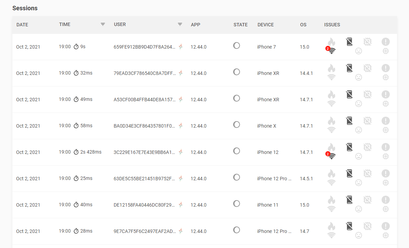Click the state circle in the iPhone 12 row
The image size is (409, 248).
[x=237, y=151]
